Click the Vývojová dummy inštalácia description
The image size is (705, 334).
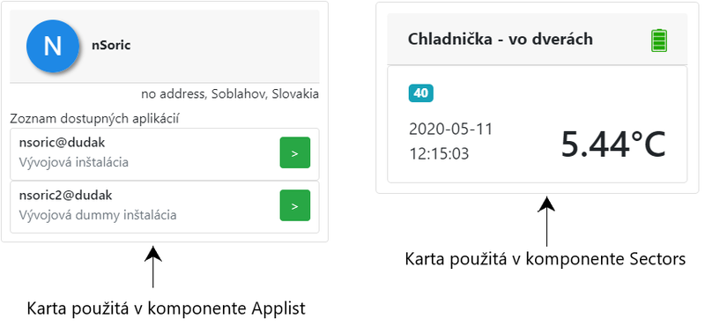98,215
